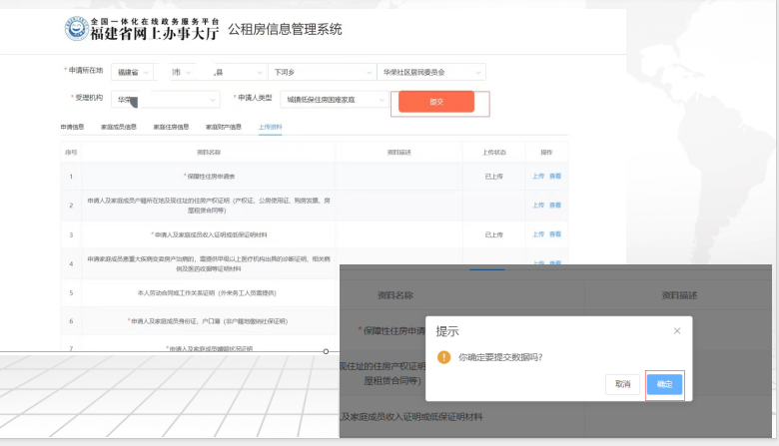The height and width of the screenshot is (446, 779).
Task: Click the Fujian government portal logo
Action: pyautogui.click(x=75, y=30)
